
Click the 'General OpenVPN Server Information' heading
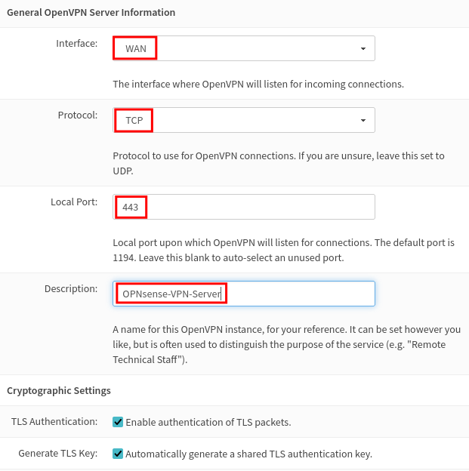coord(91,13)
